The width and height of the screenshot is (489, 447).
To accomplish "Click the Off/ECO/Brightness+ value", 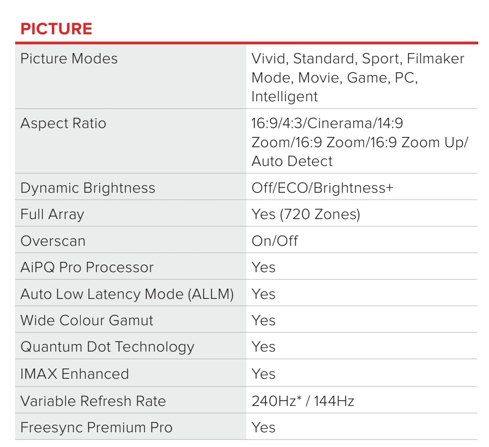I will pyautogui.click(x=322, y=188).
